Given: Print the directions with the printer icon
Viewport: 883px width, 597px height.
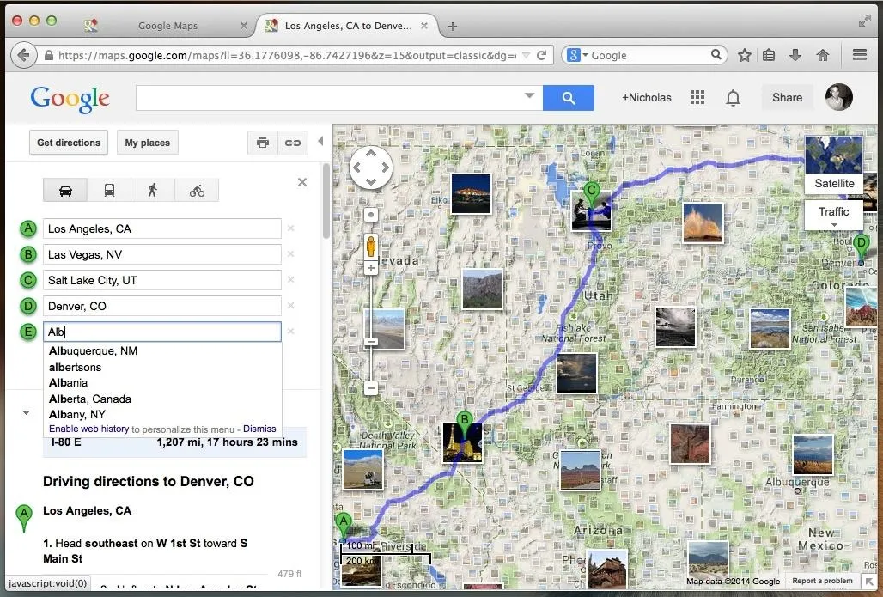Looking at the screenshot, I should tap(263, 143).
